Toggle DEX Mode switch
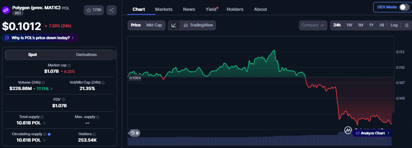412x148 pixels. pos(404,7)
